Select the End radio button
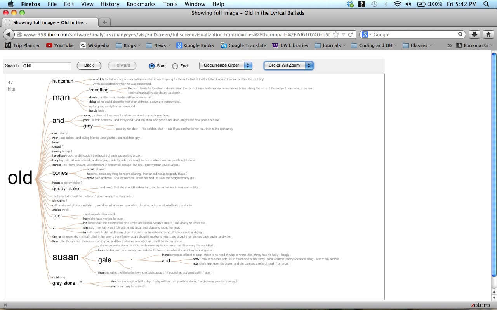The image size is (497, 310). (175, 66)
